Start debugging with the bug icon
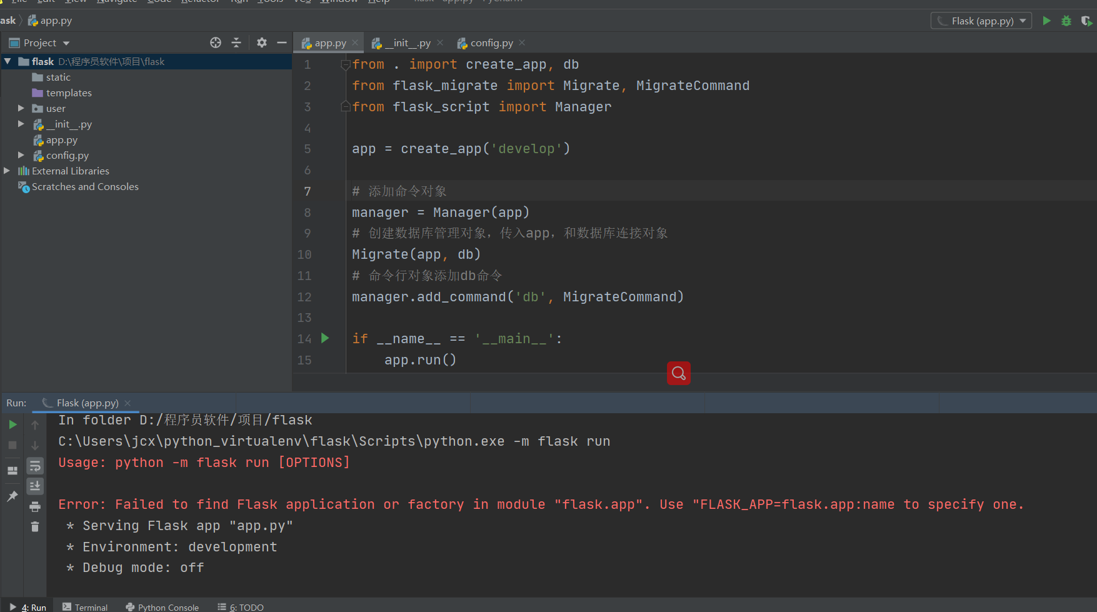Screen dimensions: 1097x612 tap(1066, 21)
